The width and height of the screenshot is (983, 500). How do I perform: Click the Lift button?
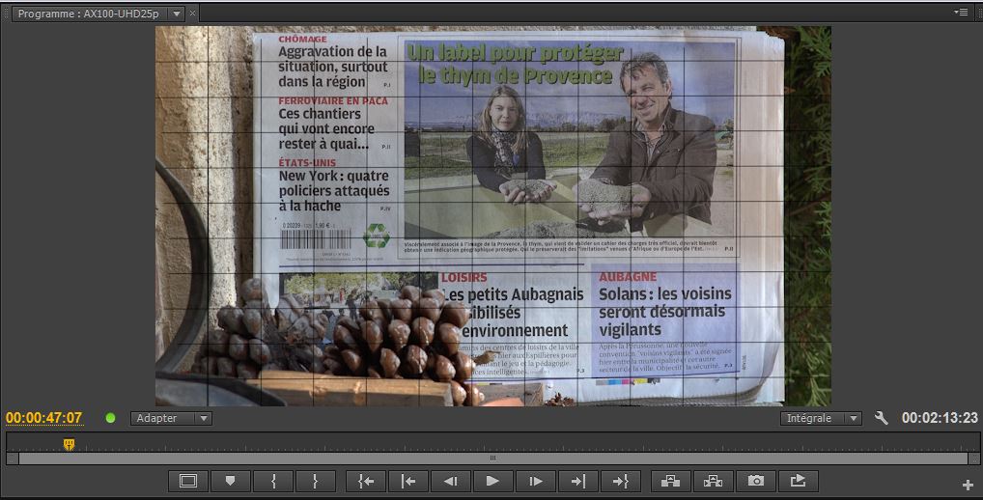pyautogui.click(x=671, y=482)
